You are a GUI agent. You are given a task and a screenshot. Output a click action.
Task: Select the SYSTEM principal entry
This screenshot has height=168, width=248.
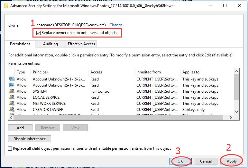pyautogui.click(x=40, y=91)
